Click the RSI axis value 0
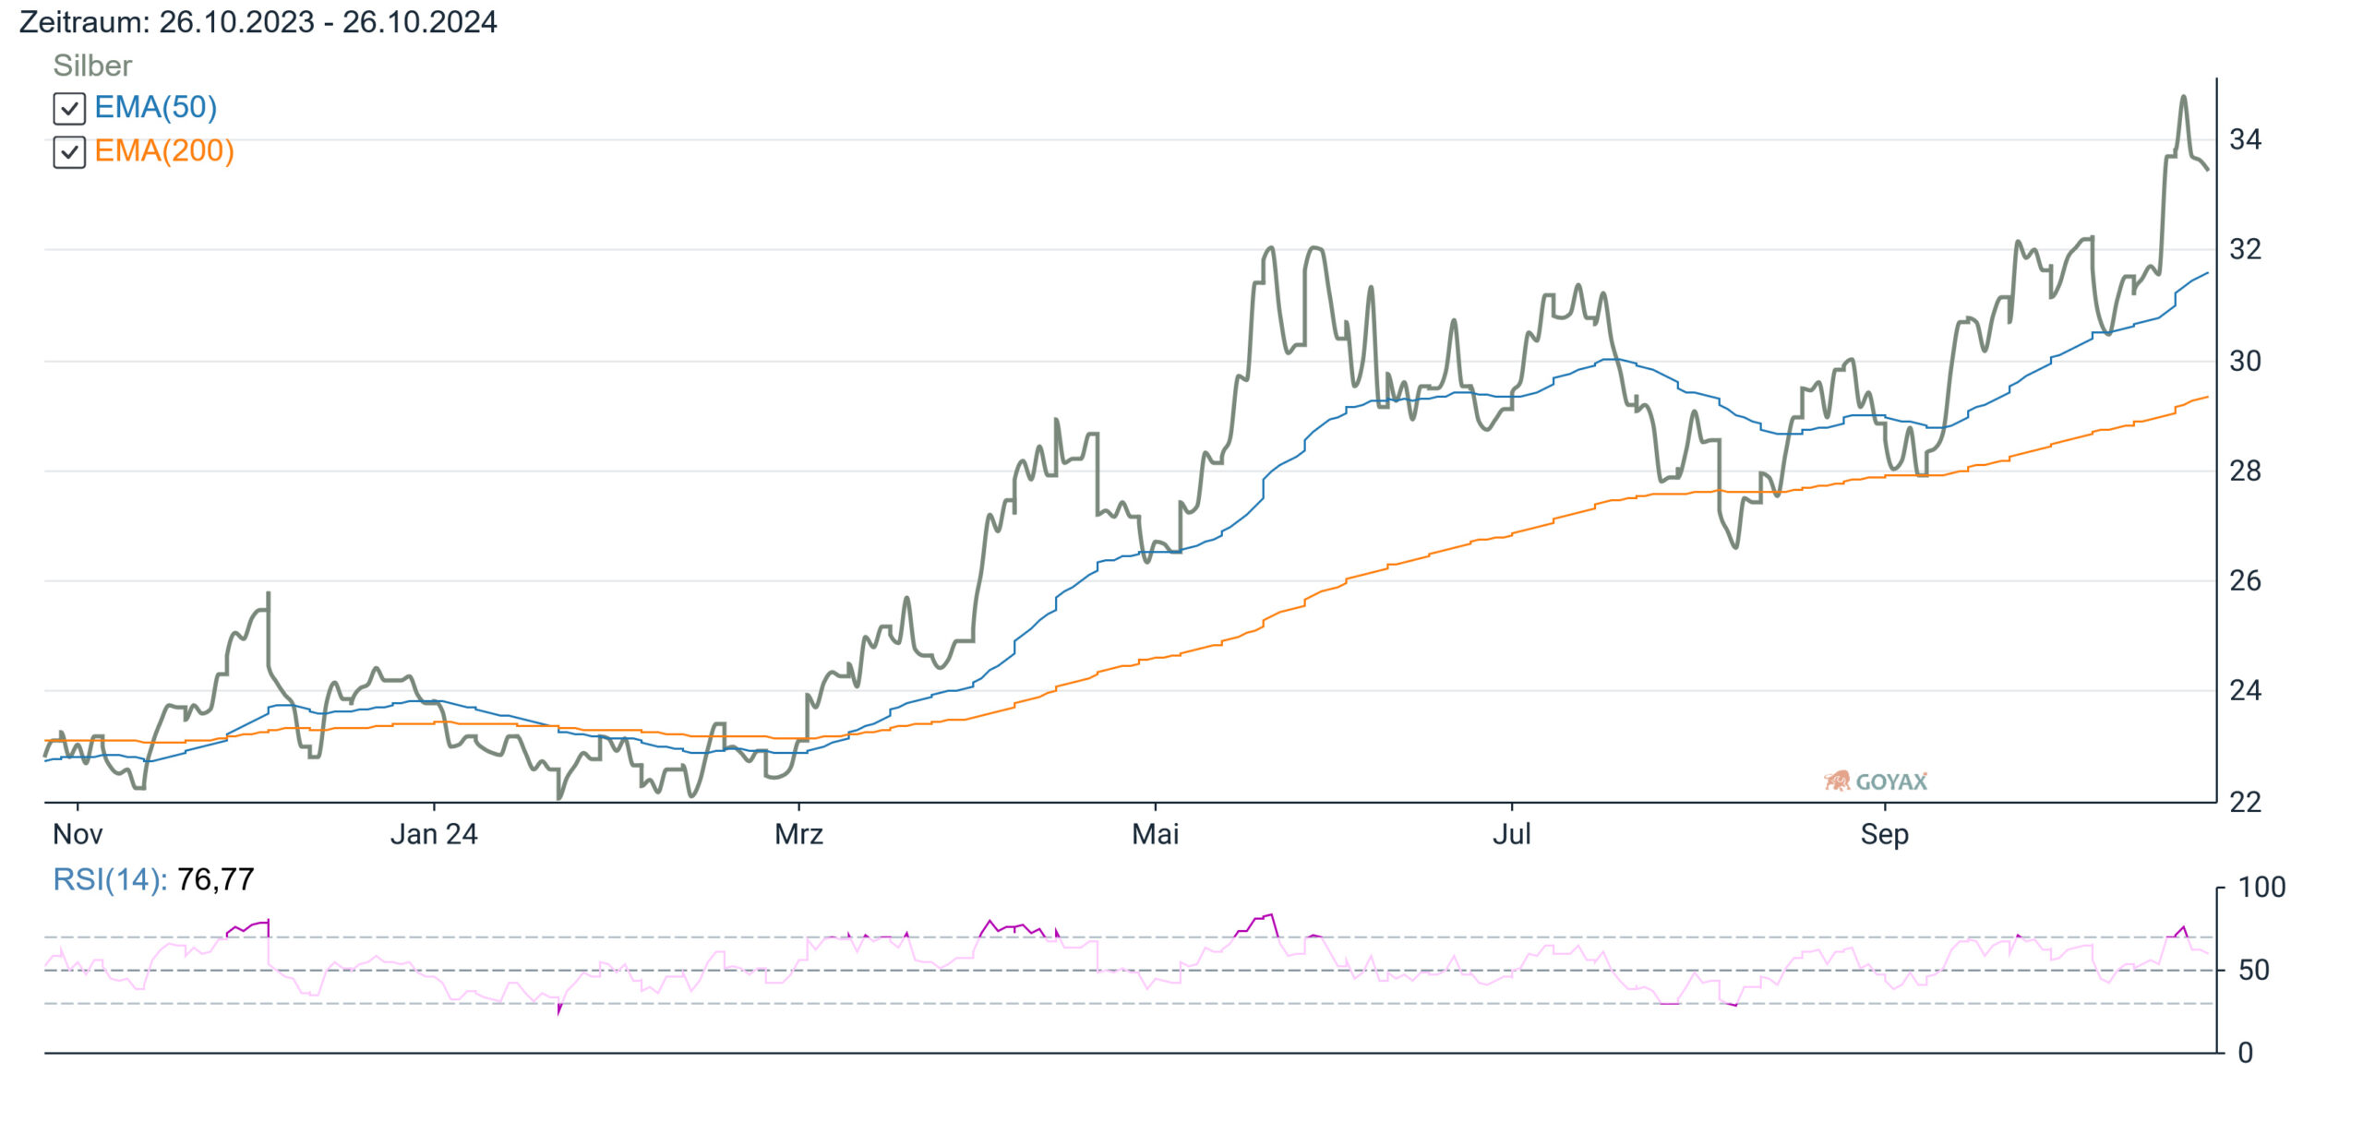Image resolution: width=2363 pixels, height=1133 pixels. [x=2246, y=1053]
